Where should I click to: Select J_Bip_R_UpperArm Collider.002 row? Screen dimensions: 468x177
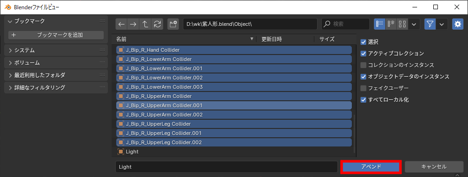pos(234,115)
